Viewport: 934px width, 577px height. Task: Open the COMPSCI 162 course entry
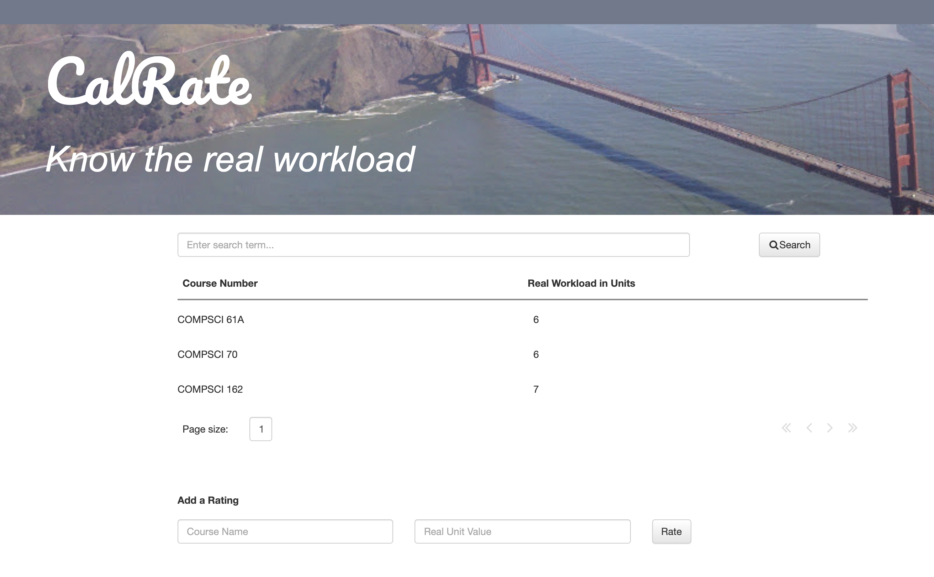(x=210, y=389)
